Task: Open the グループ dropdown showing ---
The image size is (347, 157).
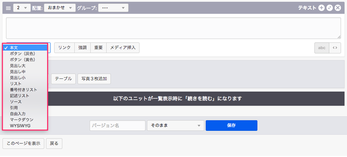Action: pyautogui.click(x=113, y=8)
